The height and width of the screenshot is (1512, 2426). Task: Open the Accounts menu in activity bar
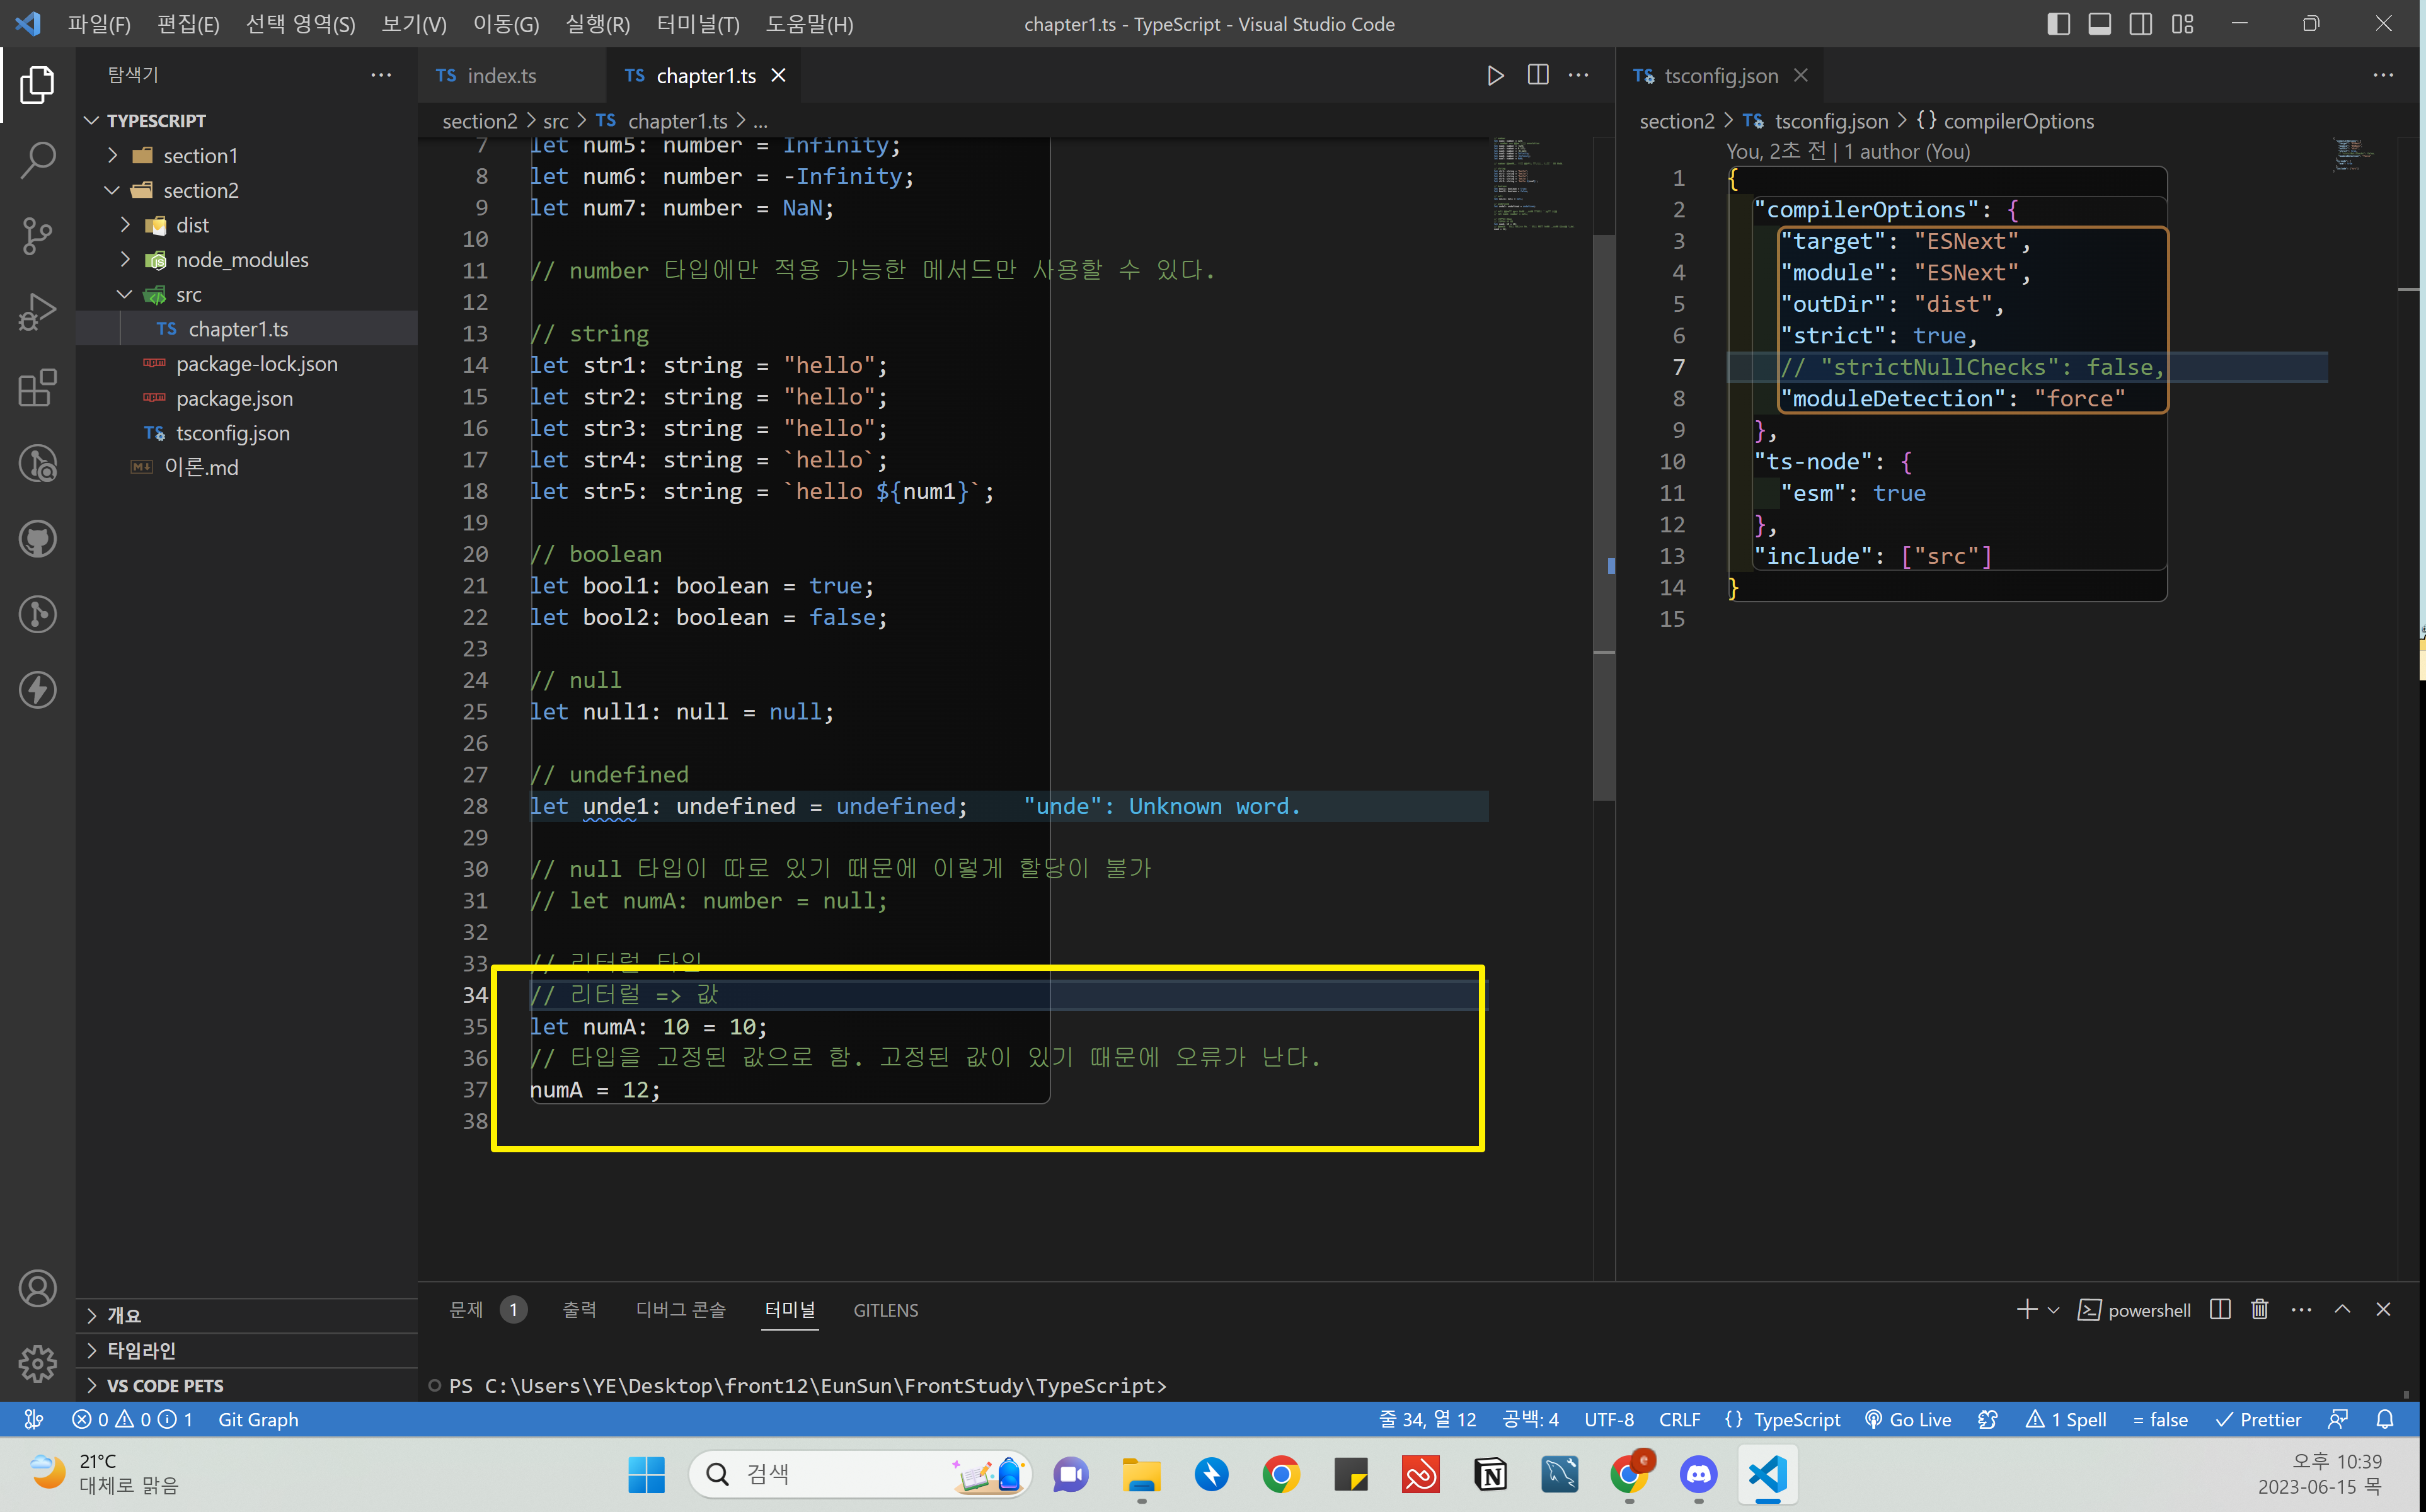coord(37,1288)
